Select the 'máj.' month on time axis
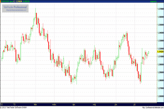This screenshot has width=164, height=109. click(x=94, y=104)
